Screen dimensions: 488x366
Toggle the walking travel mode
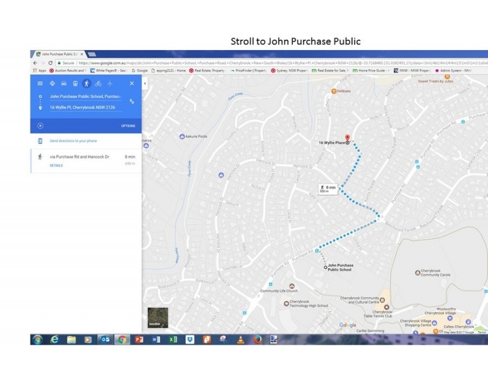pyautogui.click(x=87, y=83)
